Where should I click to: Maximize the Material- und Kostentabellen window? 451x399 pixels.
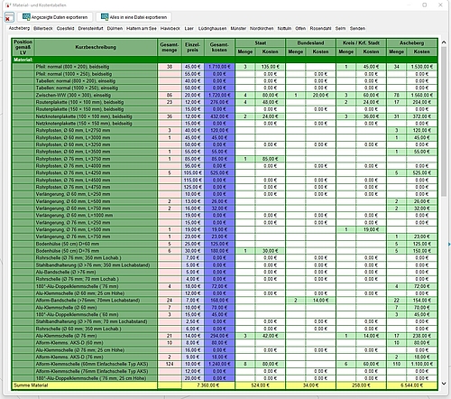(425, 5)
